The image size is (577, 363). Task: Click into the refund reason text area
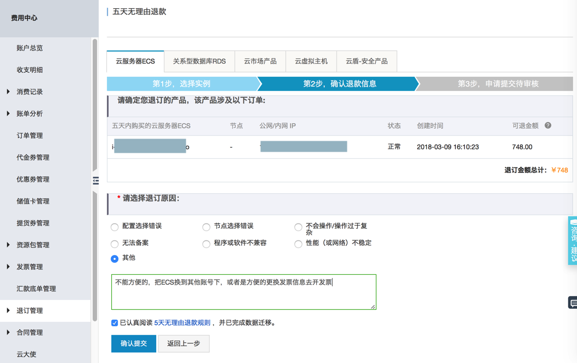[x=243, y=296]
